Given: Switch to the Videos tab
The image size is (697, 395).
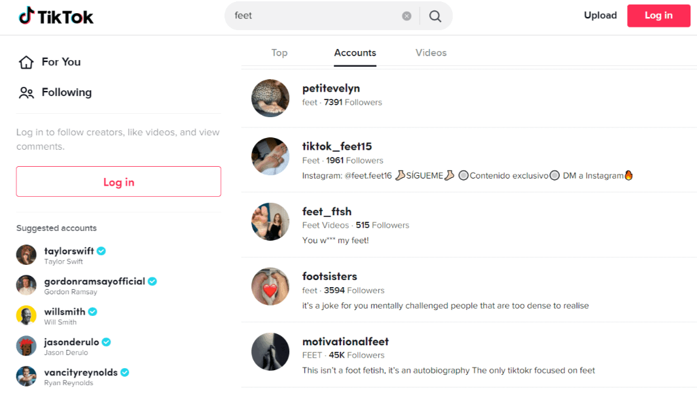Looking at the screenshot, I should coord(431,53).
